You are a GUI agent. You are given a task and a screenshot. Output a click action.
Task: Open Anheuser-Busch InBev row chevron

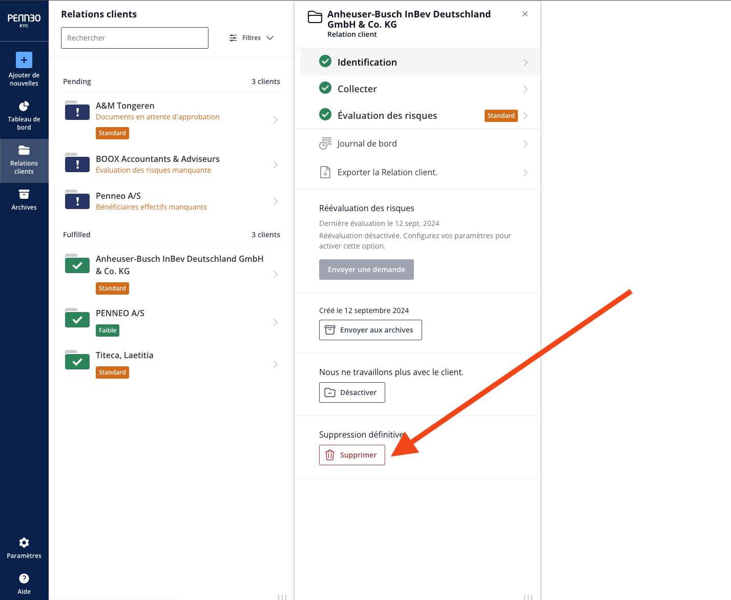coord(276,274)
